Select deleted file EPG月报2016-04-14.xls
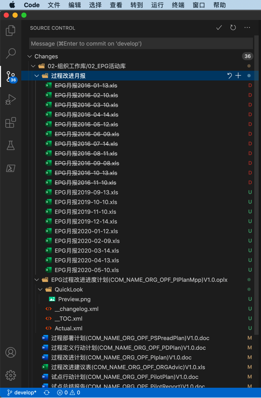261x398 pixels. click(x=140, y=115)
